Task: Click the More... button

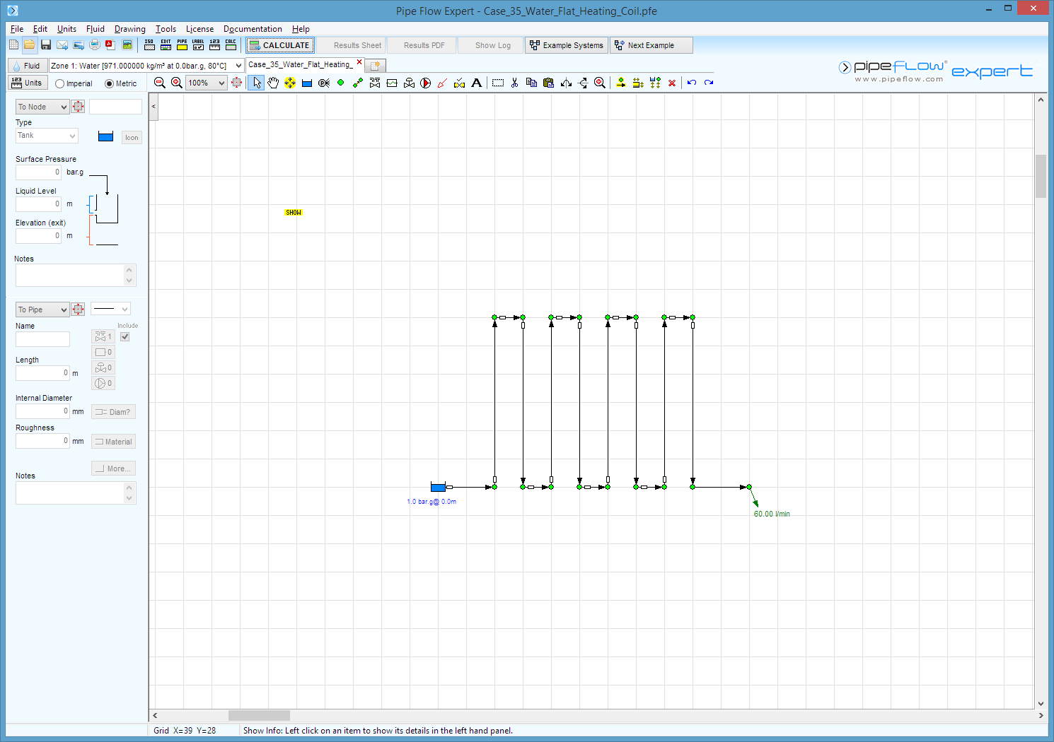Action: click(113, 469)
